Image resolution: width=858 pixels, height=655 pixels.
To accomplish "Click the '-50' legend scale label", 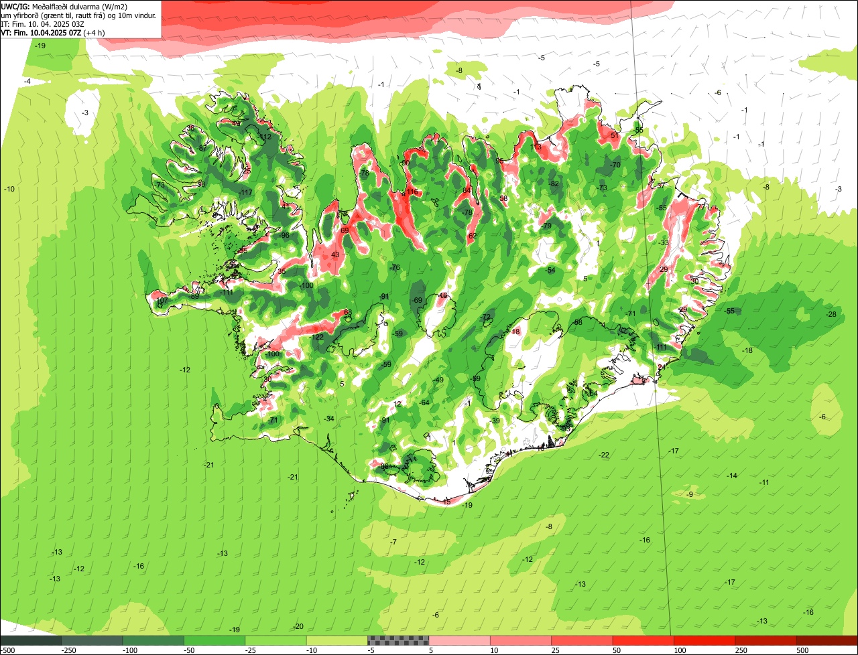I will click(x=190, y=650).
